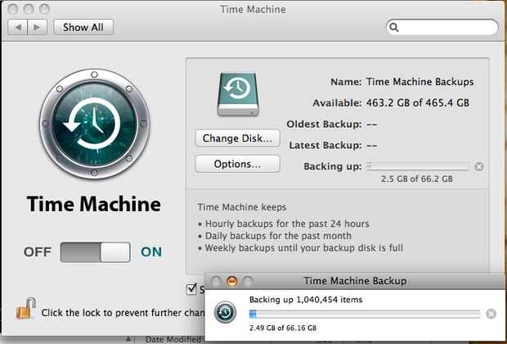Image resolution: width=507 pixels, height=344 pixels.
Task: Go forward with the right arrow button
Action: (38, 27)
